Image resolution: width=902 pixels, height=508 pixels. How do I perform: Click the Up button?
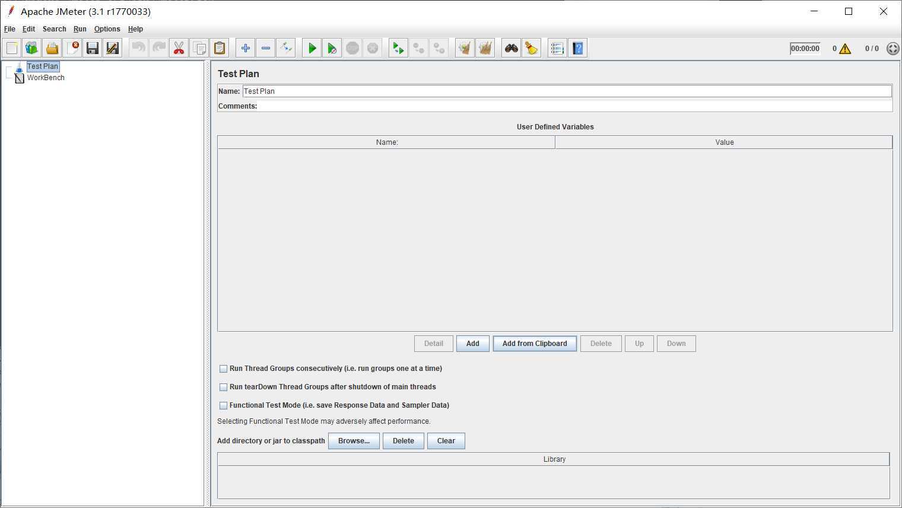pyautogui.click(x=639, y=344)
